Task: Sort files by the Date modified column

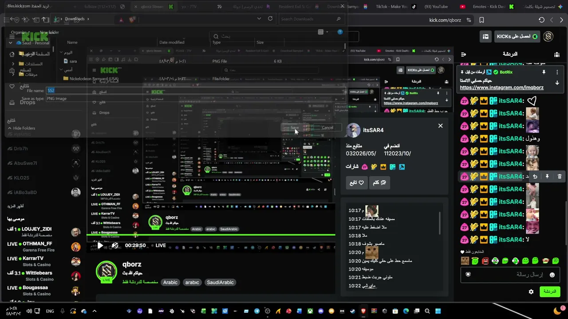Action: pos(172,43)
